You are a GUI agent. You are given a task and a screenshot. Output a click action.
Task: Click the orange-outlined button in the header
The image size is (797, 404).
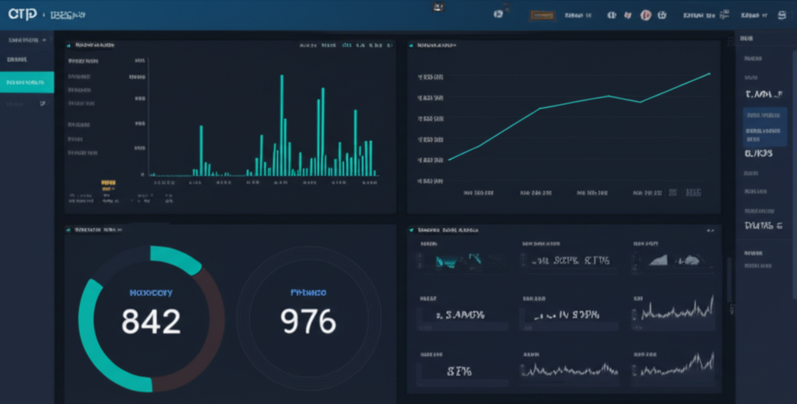[x=542, y=15]
